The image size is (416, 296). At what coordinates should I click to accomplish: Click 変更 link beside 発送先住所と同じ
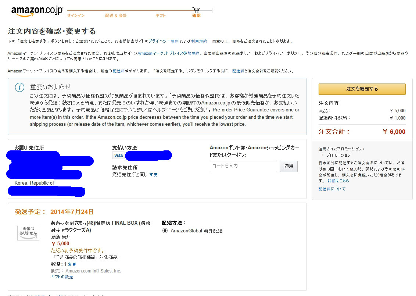click(153, 175)
